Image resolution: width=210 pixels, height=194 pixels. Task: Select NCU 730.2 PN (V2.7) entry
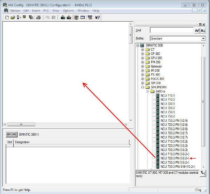coord(174,137)
